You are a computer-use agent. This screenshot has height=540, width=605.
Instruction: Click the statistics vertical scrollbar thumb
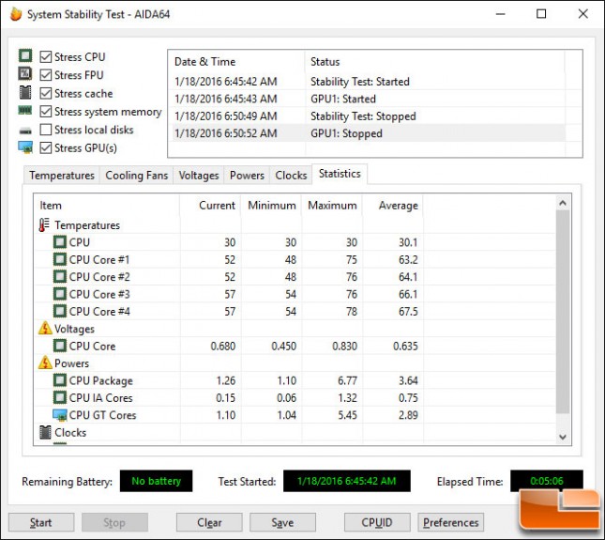coord(563,312)
